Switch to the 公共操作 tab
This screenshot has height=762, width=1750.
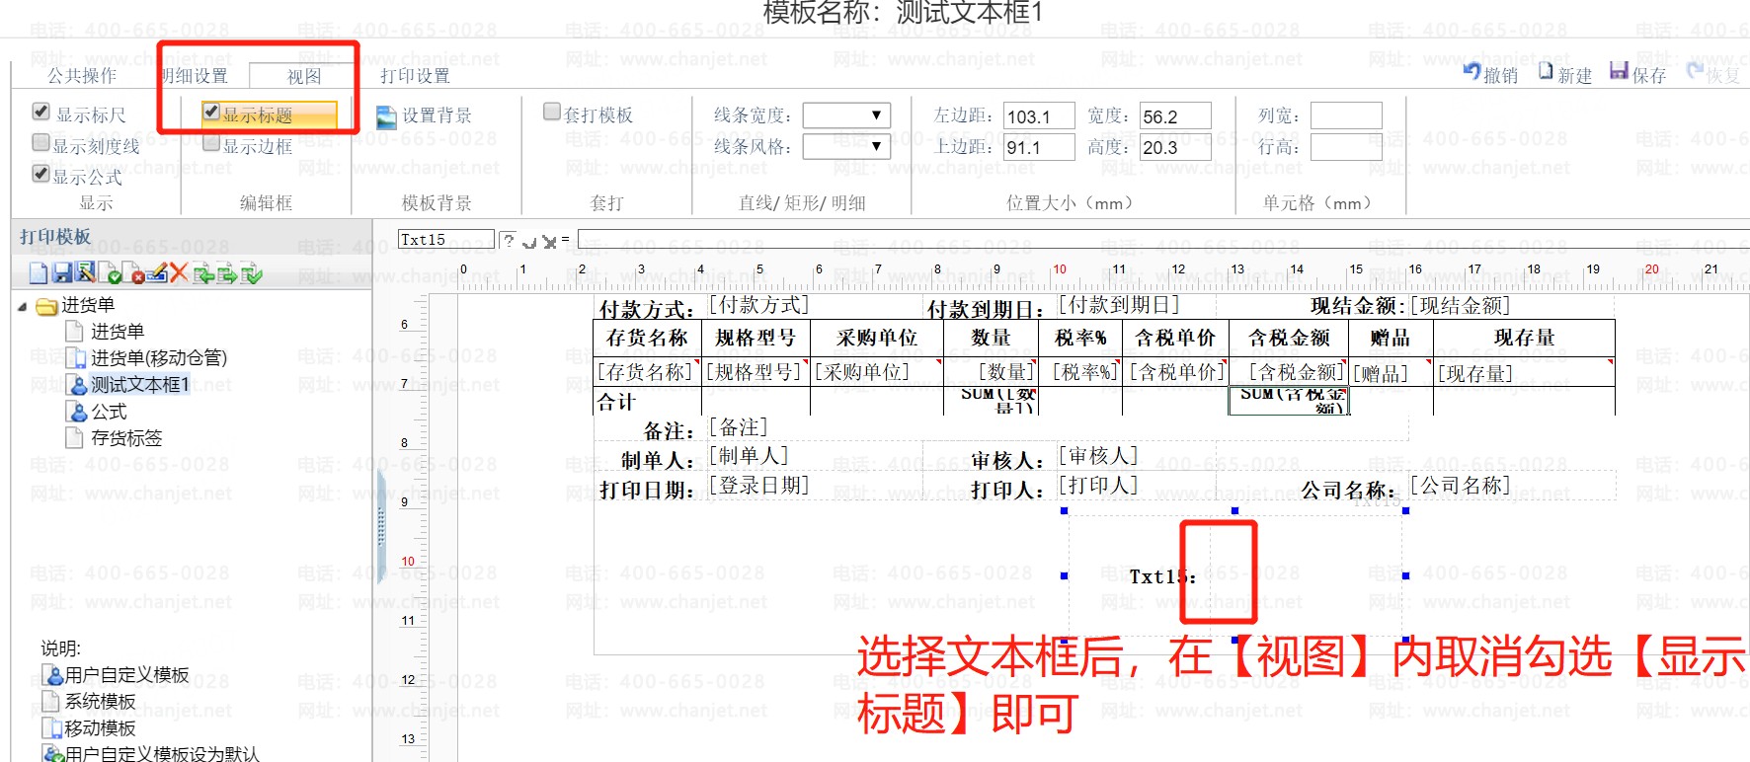click(82, 75)
